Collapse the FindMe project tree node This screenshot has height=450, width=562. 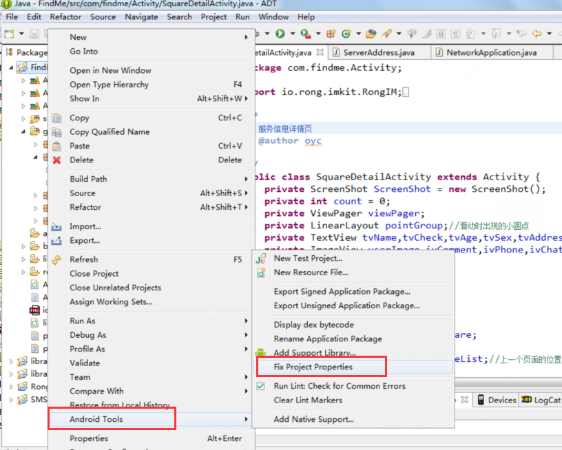point(11,67)
